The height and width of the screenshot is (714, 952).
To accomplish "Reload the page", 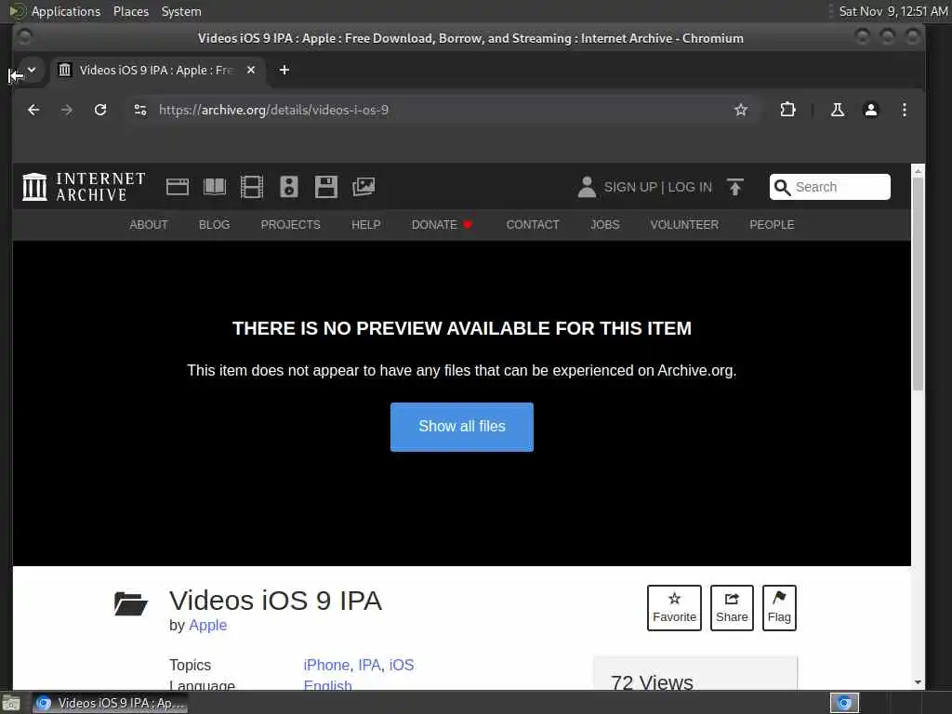I will click(x=100, y=110).
